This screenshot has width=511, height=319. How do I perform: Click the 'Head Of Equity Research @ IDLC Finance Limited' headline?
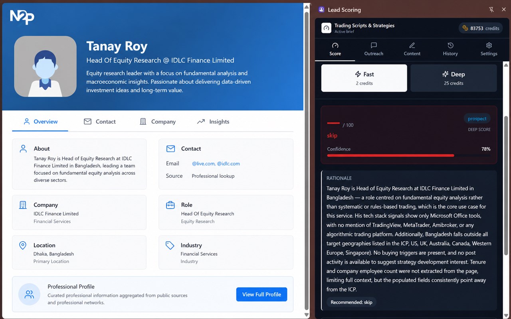(160, 60)
